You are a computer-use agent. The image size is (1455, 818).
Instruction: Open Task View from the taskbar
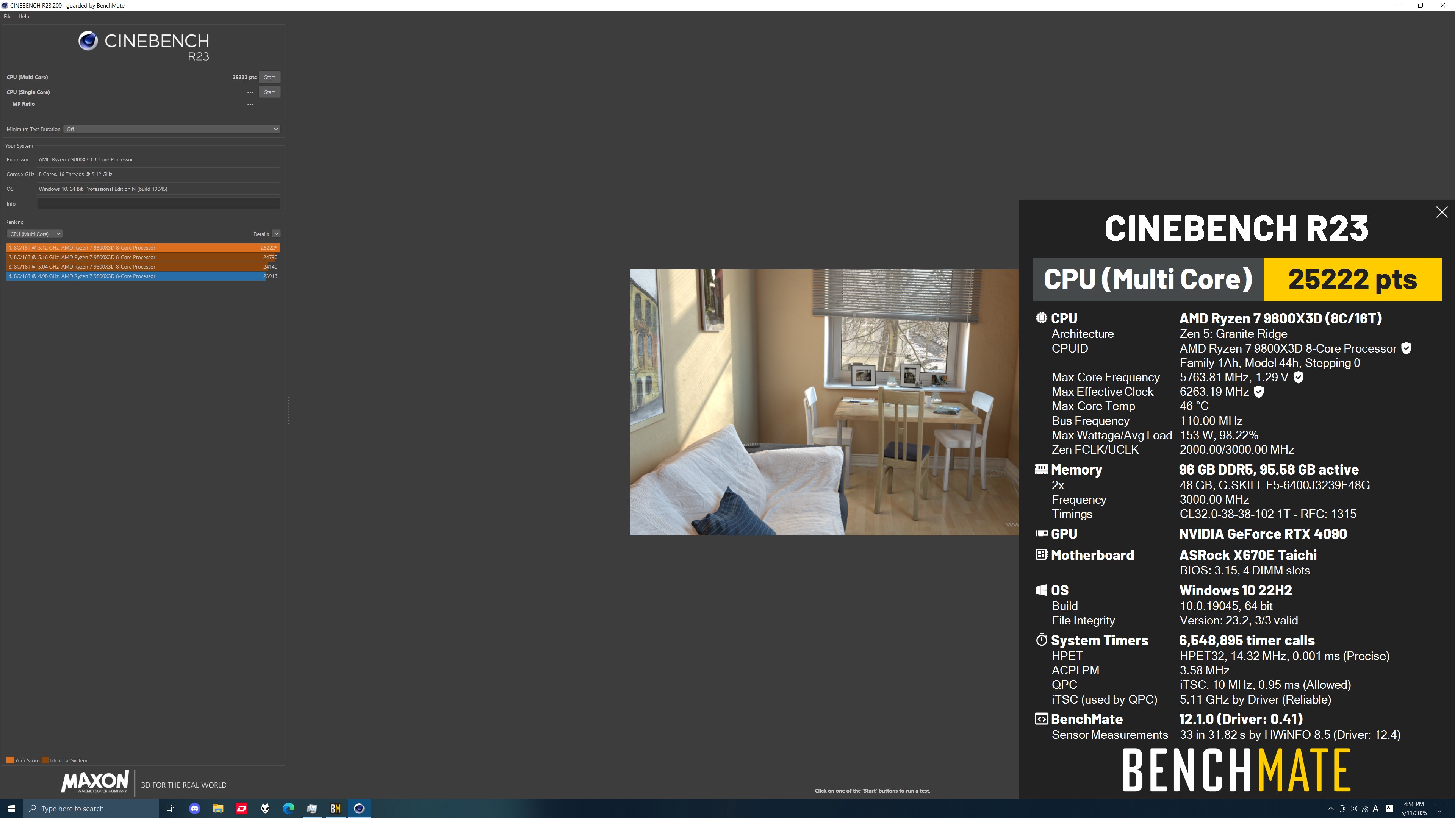click(x=170, y=809)
